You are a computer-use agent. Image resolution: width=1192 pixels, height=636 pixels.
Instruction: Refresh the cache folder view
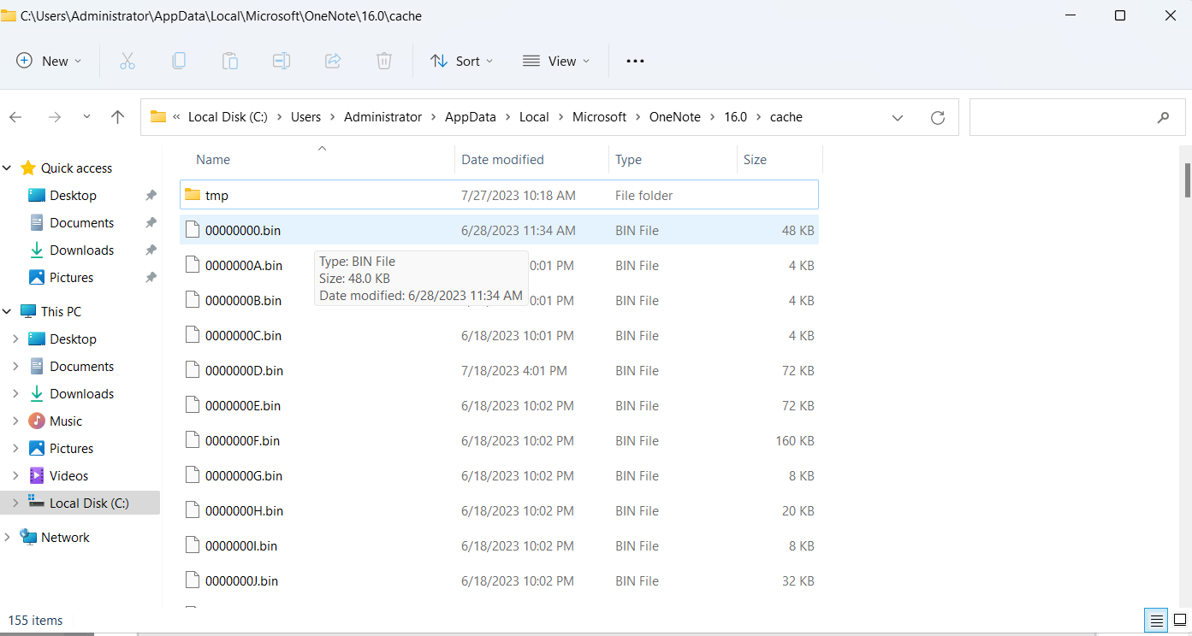(938, 117)
